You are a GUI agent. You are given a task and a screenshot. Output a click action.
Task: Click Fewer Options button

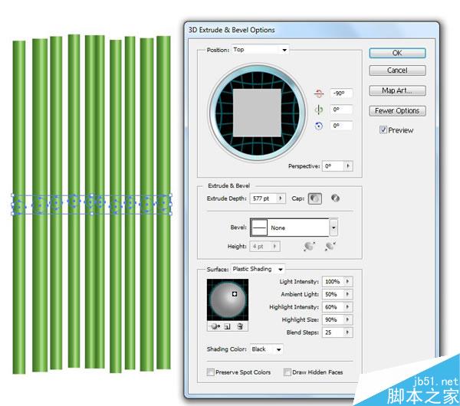[x=397, y=111]
